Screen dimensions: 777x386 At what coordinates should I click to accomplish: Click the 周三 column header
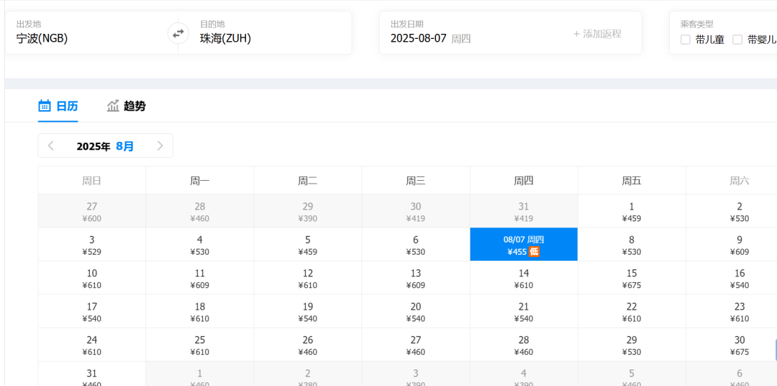[416, 181]
